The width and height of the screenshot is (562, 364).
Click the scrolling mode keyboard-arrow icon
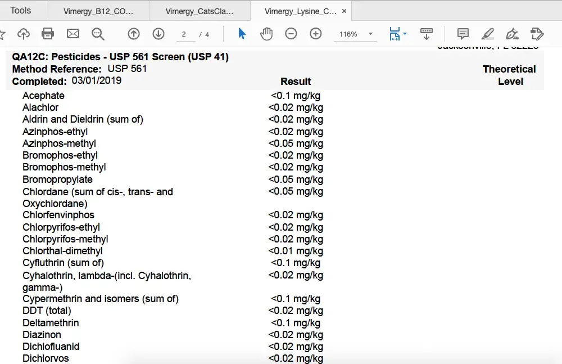click(x=426, y=34)
